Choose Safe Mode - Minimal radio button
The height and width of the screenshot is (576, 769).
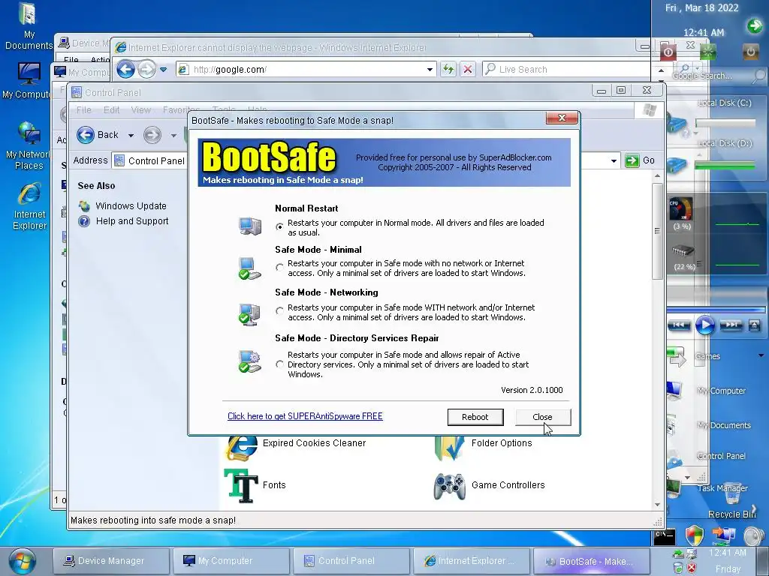click(x=279, y=268)
